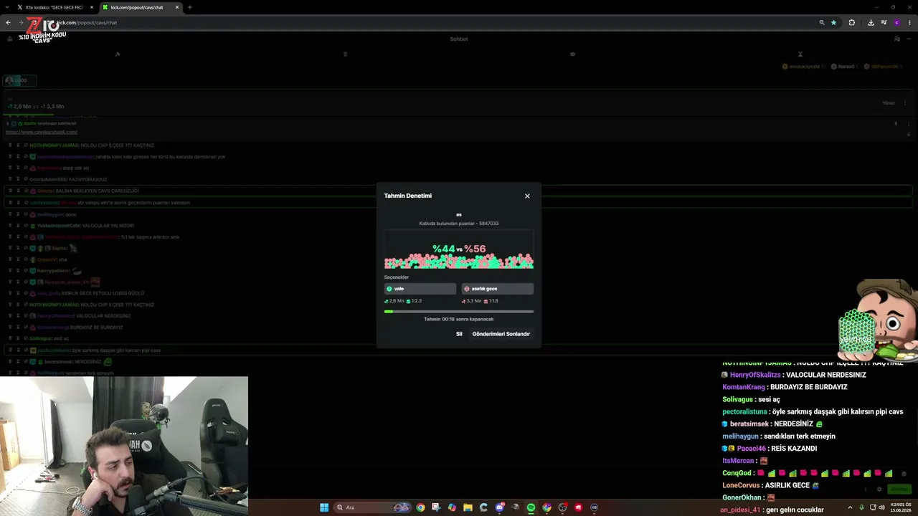Open the browser zoom/search icon
The image size is (918, 516).
[822, 22]
